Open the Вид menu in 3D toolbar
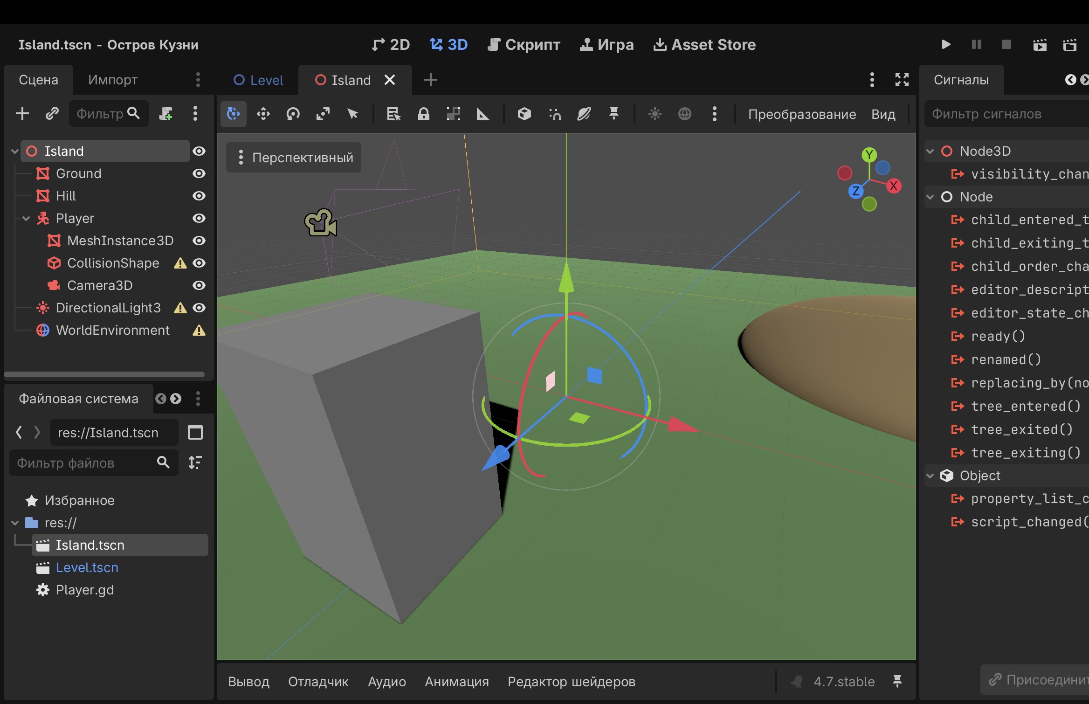 [x=883, y=114]
